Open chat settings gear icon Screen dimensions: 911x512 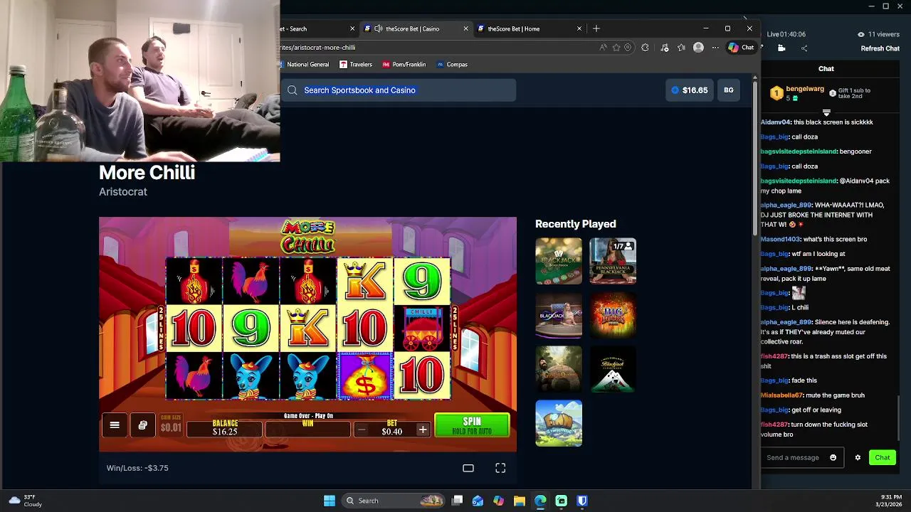[x=858, y=457]
